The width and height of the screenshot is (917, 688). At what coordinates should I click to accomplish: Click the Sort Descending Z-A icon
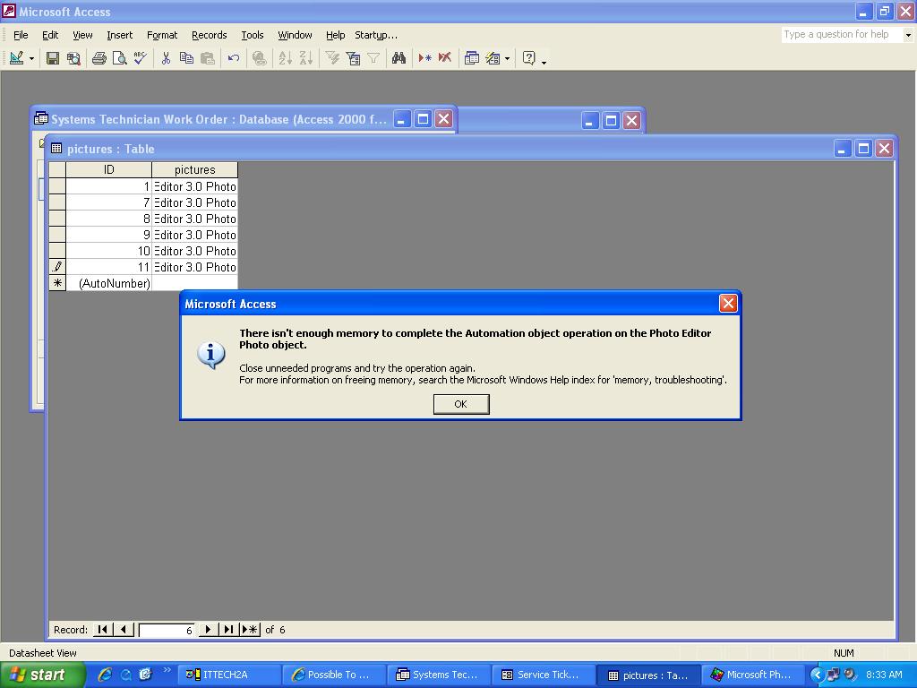coord(305,58)
